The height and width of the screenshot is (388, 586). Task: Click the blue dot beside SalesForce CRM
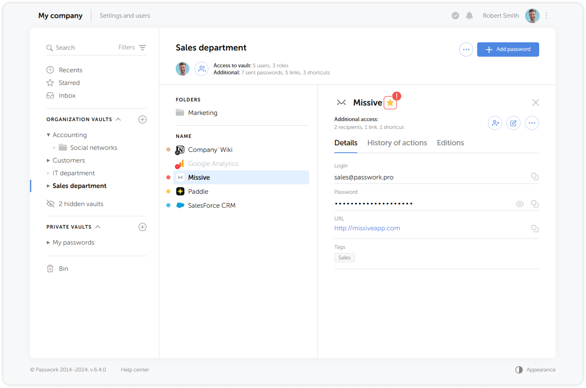pos(168,205)
